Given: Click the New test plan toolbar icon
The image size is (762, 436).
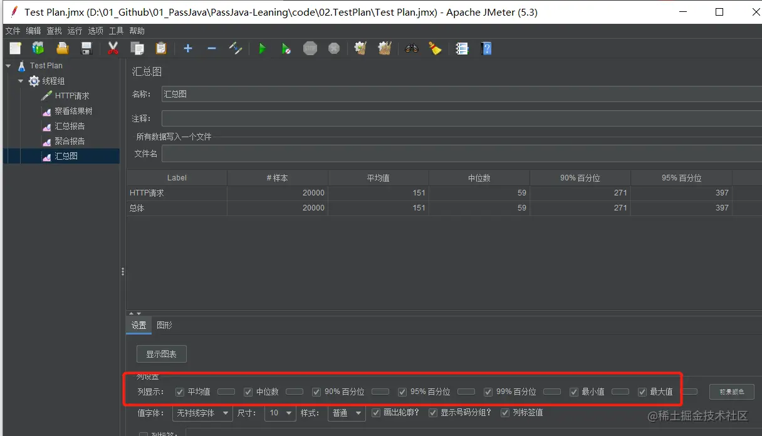Looking at the screenshot, I should click(x=15, y=48).
